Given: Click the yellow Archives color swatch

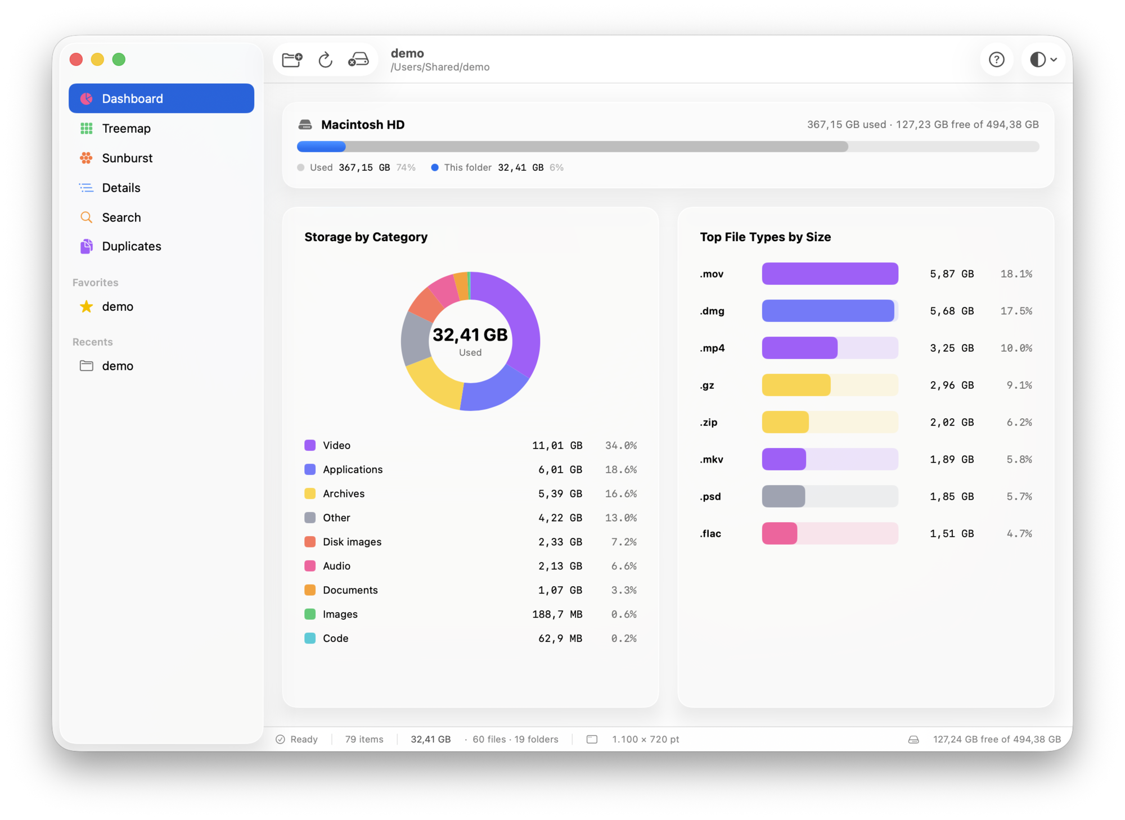Looking at the screenshot, I should 310,493.
